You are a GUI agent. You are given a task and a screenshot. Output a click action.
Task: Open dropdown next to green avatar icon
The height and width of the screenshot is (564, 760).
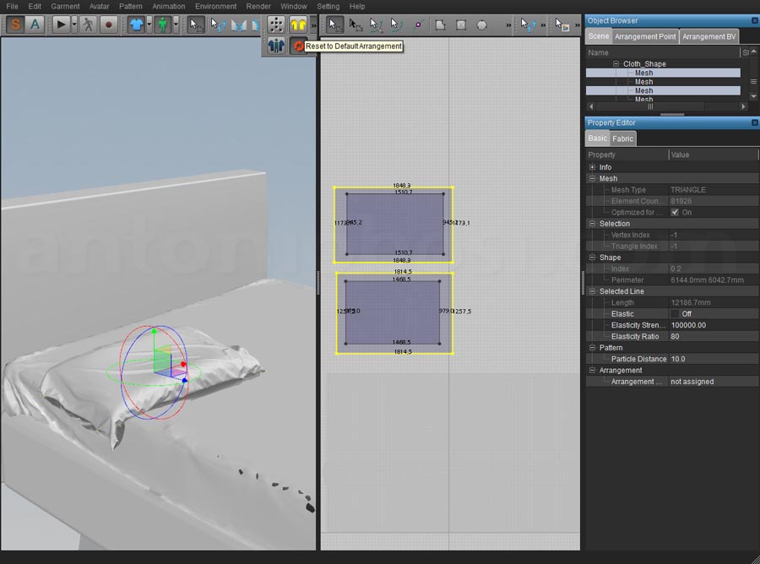[176, 24]
